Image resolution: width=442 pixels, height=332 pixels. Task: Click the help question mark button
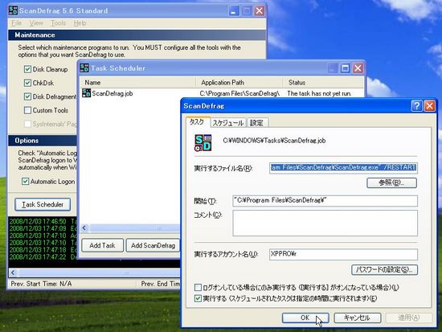[417, 106]
